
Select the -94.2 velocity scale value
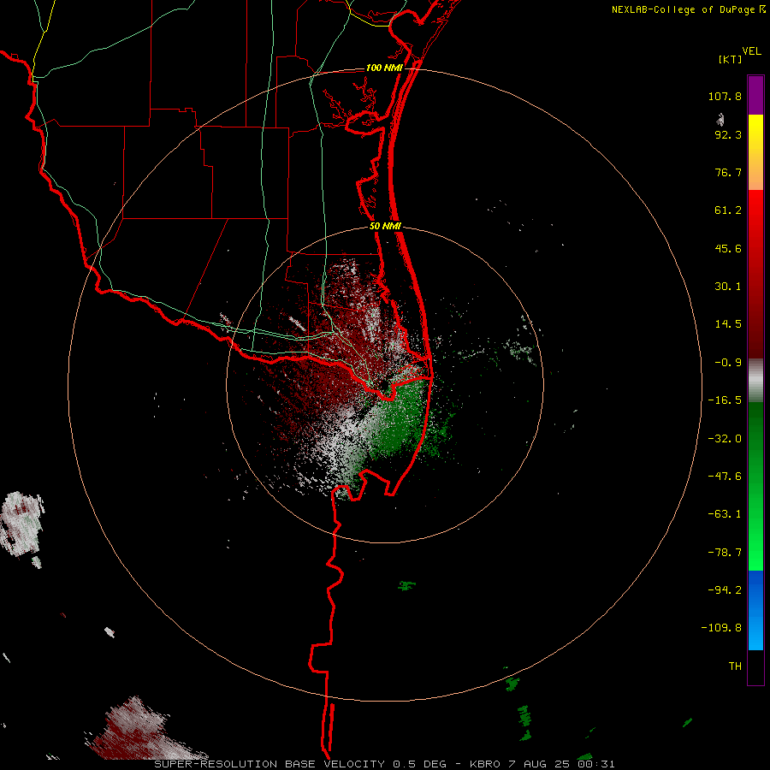click(x=725, y=590)
